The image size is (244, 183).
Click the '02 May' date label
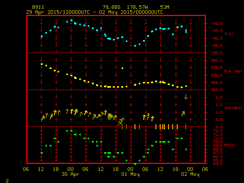click(190, 174)
